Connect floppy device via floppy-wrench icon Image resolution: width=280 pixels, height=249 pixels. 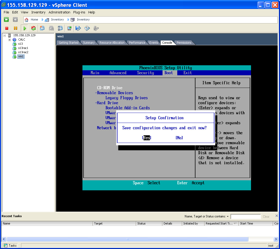(x=78, y=28)
